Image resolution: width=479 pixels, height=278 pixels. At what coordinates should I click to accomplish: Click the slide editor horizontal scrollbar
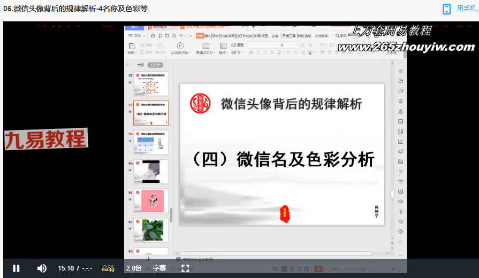click(276, 253)
